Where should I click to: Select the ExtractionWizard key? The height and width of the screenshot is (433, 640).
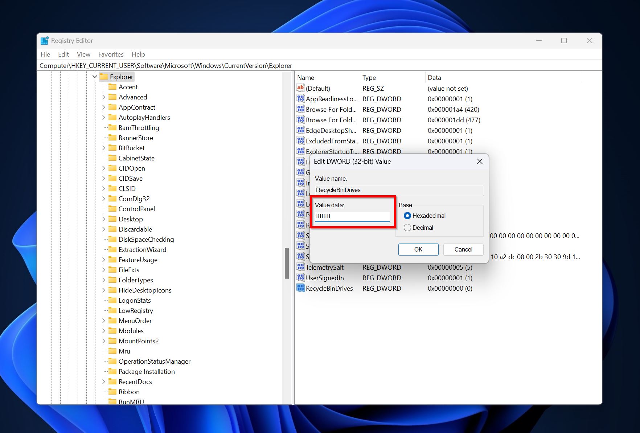coord(142,249)
